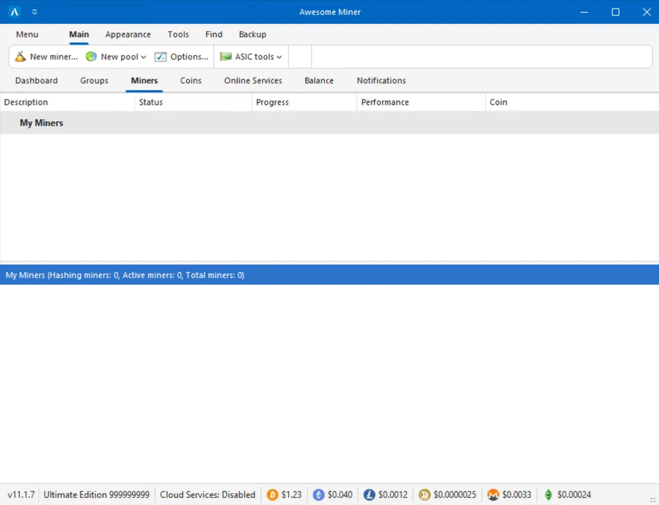
Task: Select the Main ribbon tab
Action: [79, 35]
